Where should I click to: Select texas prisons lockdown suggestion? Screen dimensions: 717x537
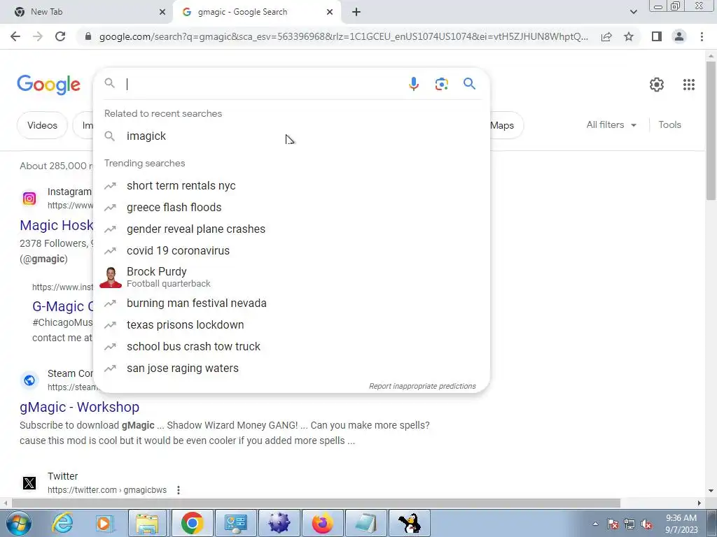[x=291, y=325]
